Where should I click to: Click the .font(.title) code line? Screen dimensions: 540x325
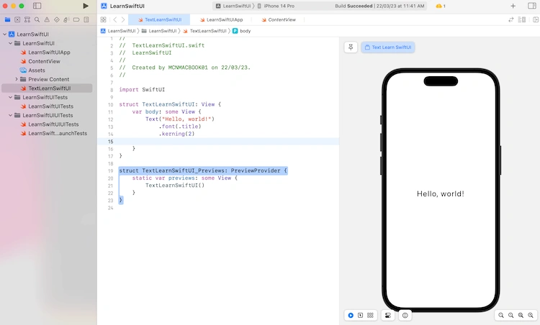coord(180,127)
